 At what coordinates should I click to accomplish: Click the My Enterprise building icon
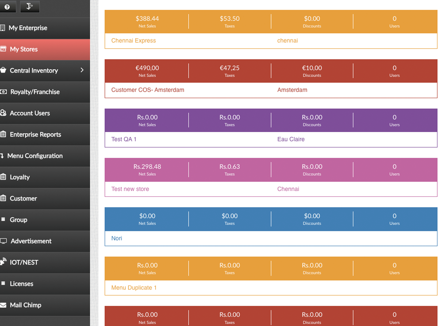click(x=3, y=28)
